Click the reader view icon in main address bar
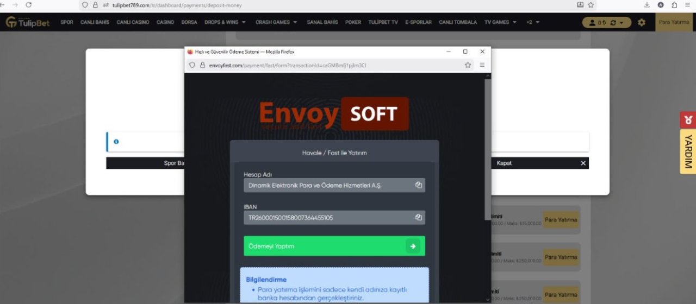 580,5
